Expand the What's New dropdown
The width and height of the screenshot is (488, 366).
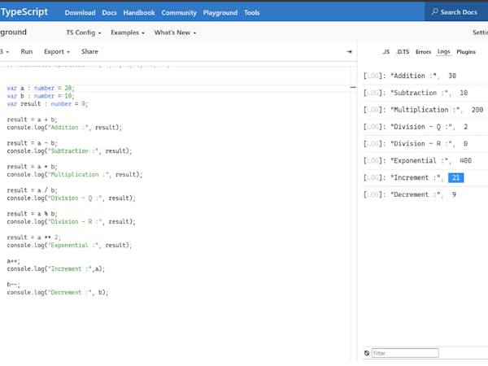tap(175, 33)
